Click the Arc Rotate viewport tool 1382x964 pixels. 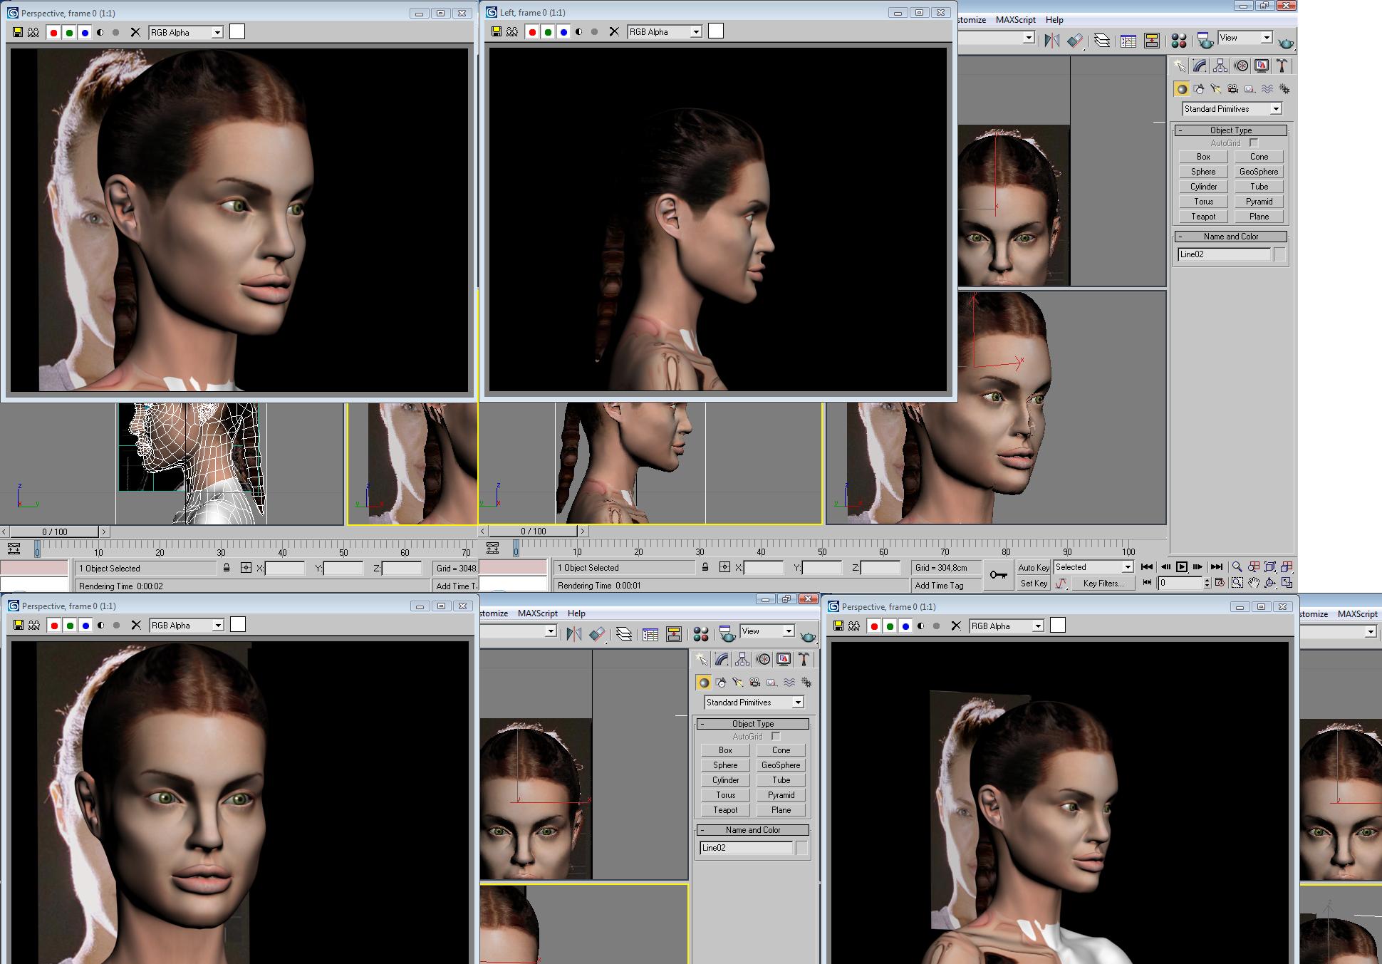coord(1270,583)
